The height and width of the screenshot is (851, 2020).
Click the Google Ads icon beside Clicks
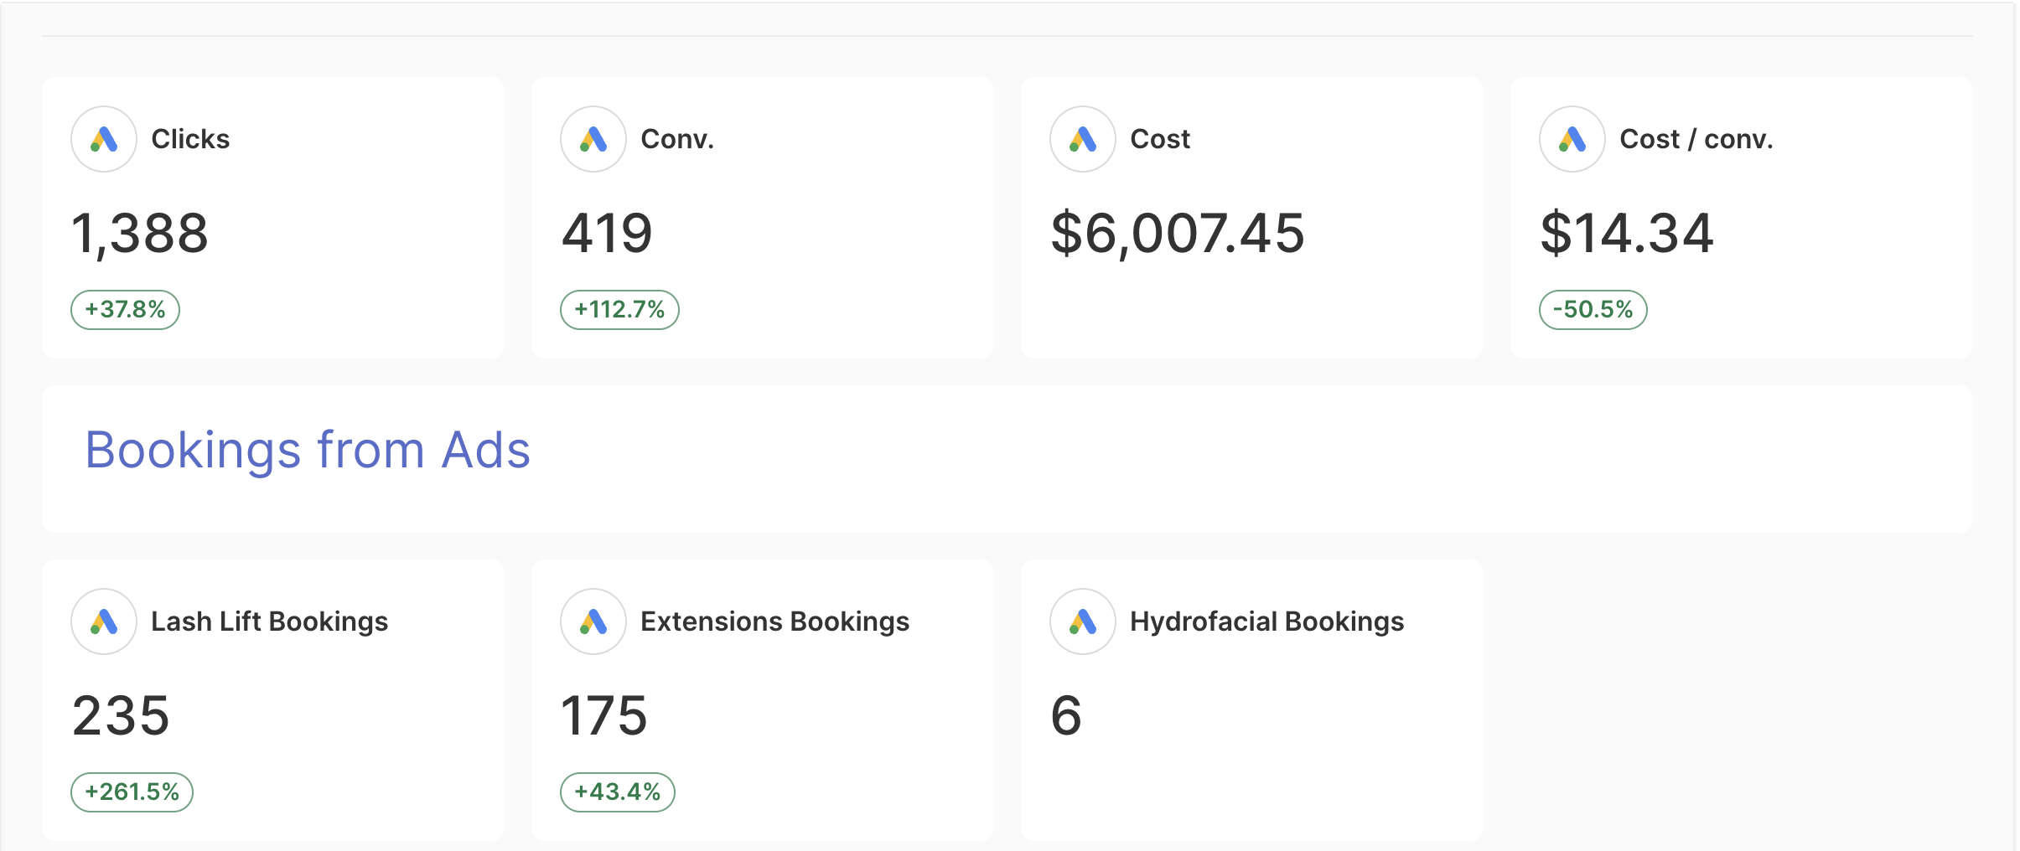[x=104, y=139]
